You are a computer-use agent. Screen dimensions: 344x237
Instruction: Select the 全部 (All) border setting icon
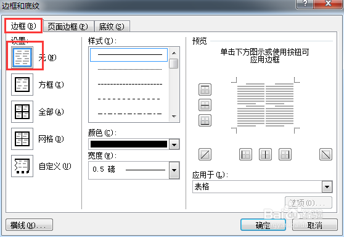point(22,112)
